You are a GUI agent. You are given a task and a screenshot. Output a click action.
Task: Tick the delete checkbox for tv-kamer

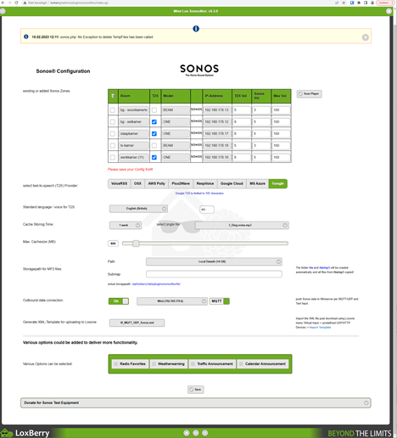click(x=113, y=145)
